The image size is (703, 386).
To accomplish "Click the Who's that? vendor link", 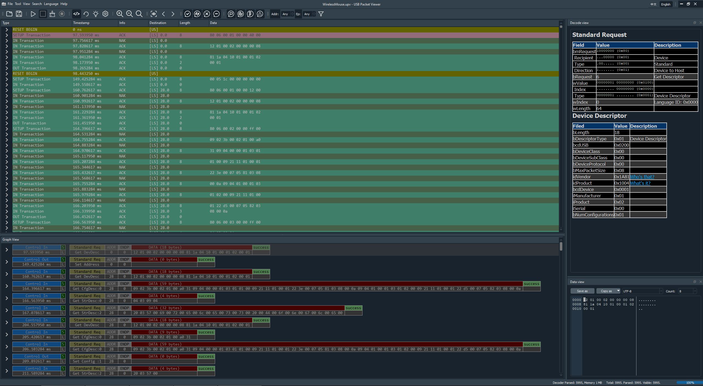I will coord(642,177).
